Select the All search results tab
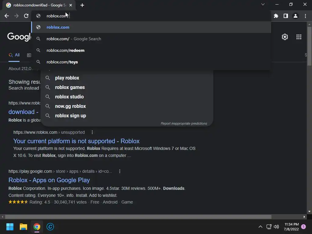 pos(14,55)
